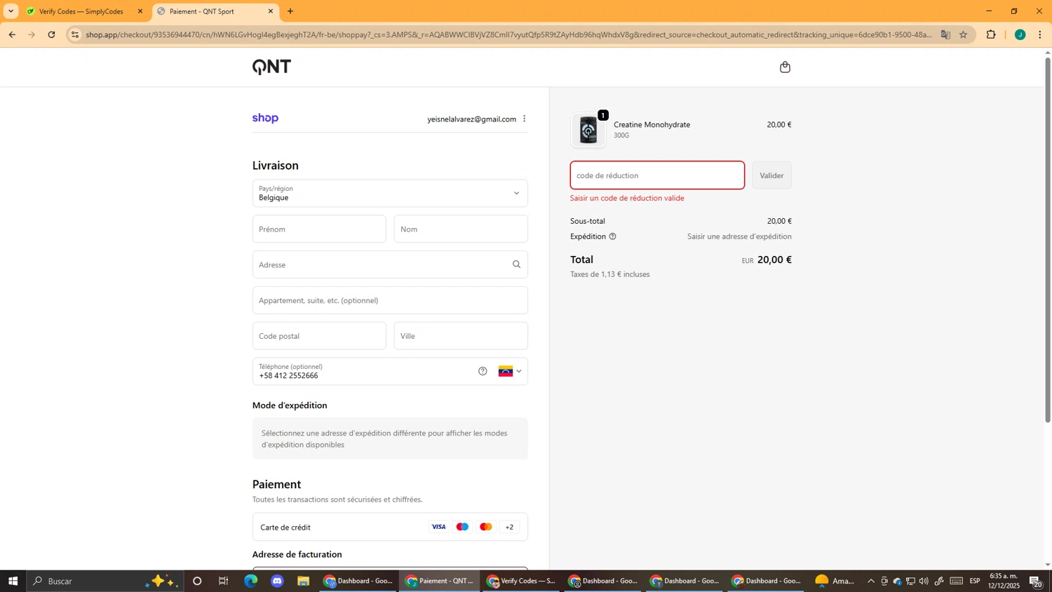Image resolution: width=1052 pixels, height=592 pixels.
Task: Click the translate page icon
Action: [945, 34]
